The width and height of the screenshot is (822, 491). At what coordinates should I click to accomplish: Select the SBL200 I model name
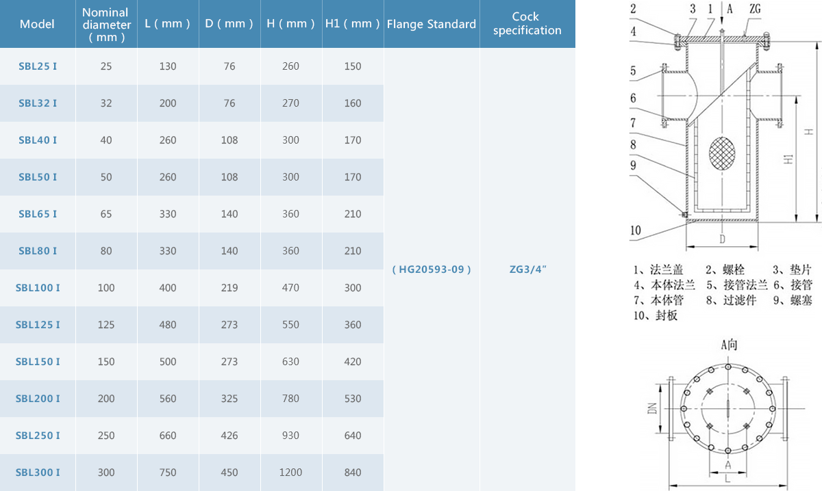[x=38, y=399]
